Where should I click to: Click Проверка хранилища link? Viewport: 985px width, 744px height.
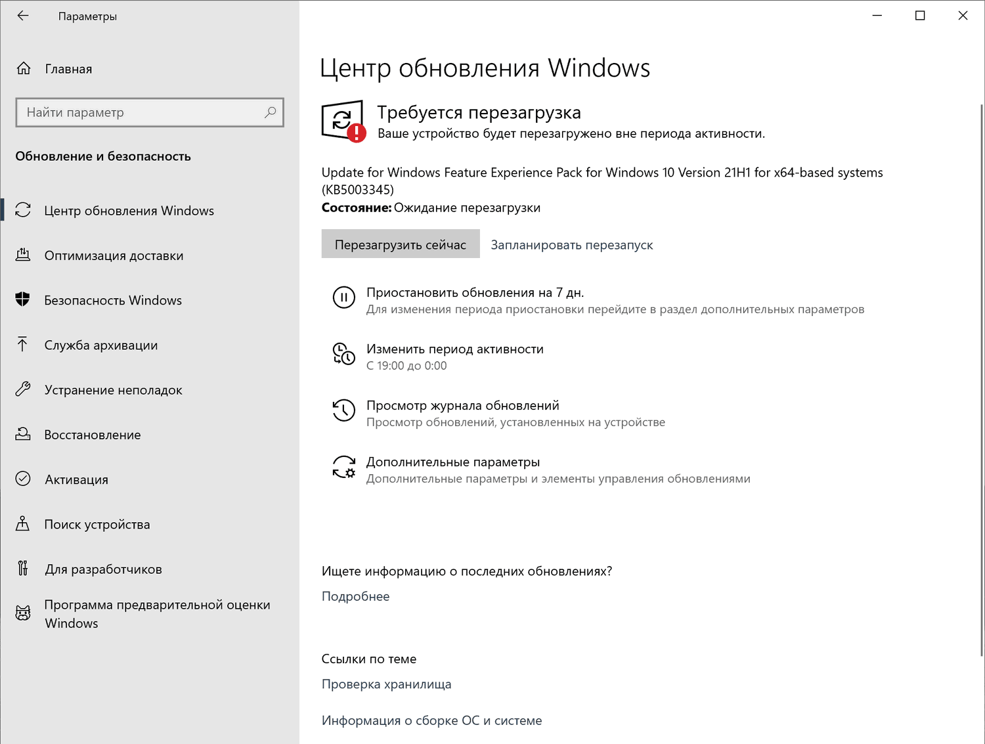[x=386, y=684]
